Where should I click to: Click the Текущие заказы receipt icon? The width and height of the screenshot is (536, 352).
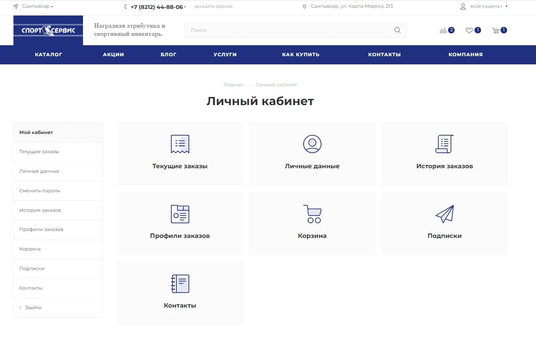[180, 144]
